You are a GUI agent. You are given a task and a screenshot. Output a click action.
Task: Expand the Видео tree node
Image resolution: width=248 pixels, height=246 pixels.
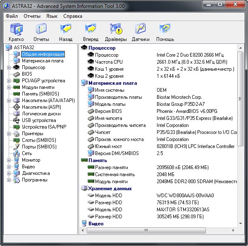9,167
